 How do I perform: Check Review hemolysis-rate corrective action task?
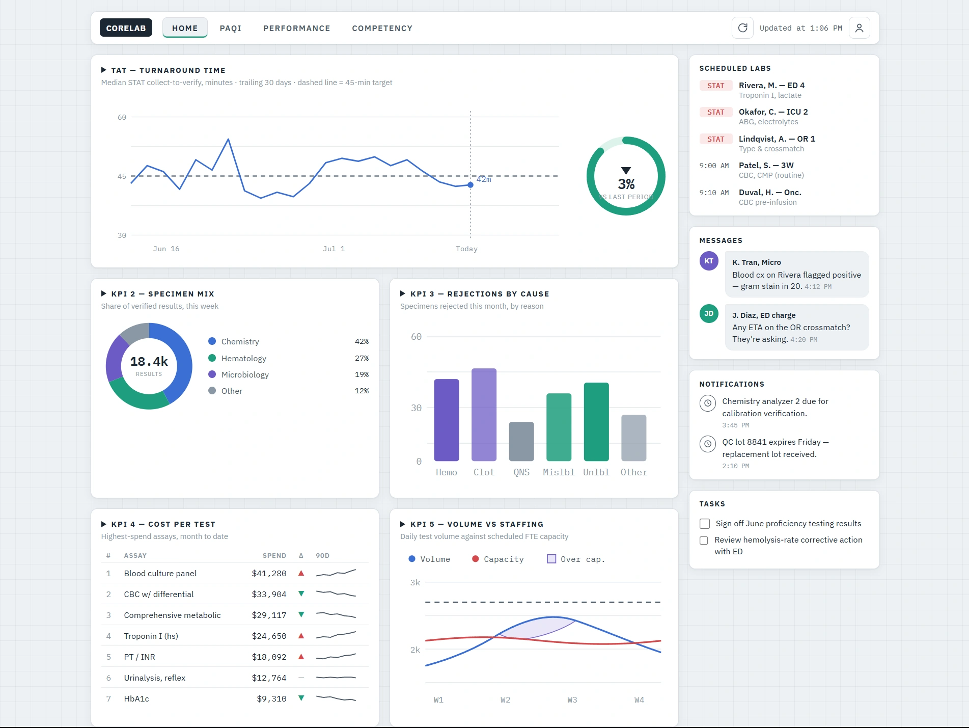tap(704, 541)
